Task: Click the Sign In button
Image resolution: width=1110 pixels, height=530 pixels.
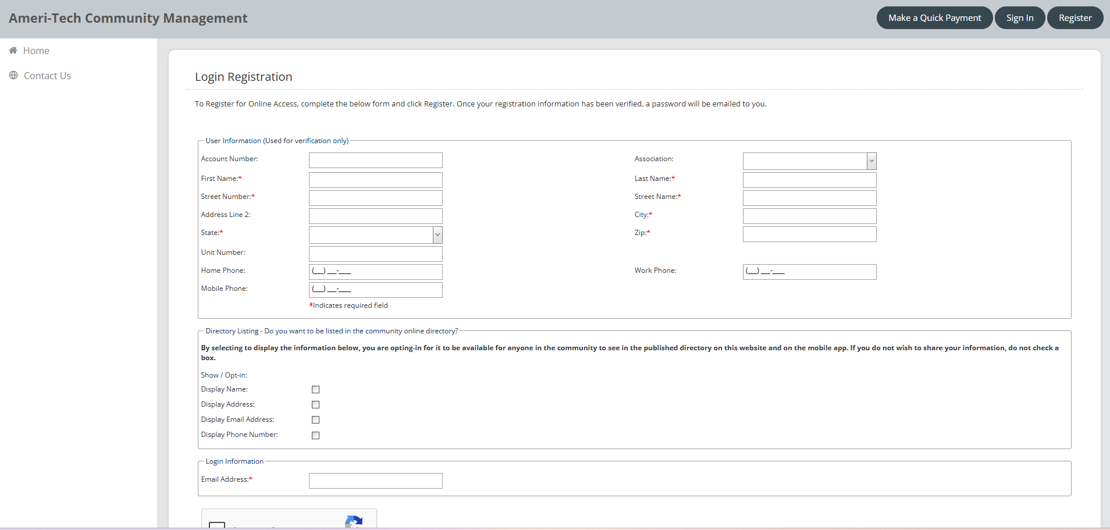Action: point(1019,17)
